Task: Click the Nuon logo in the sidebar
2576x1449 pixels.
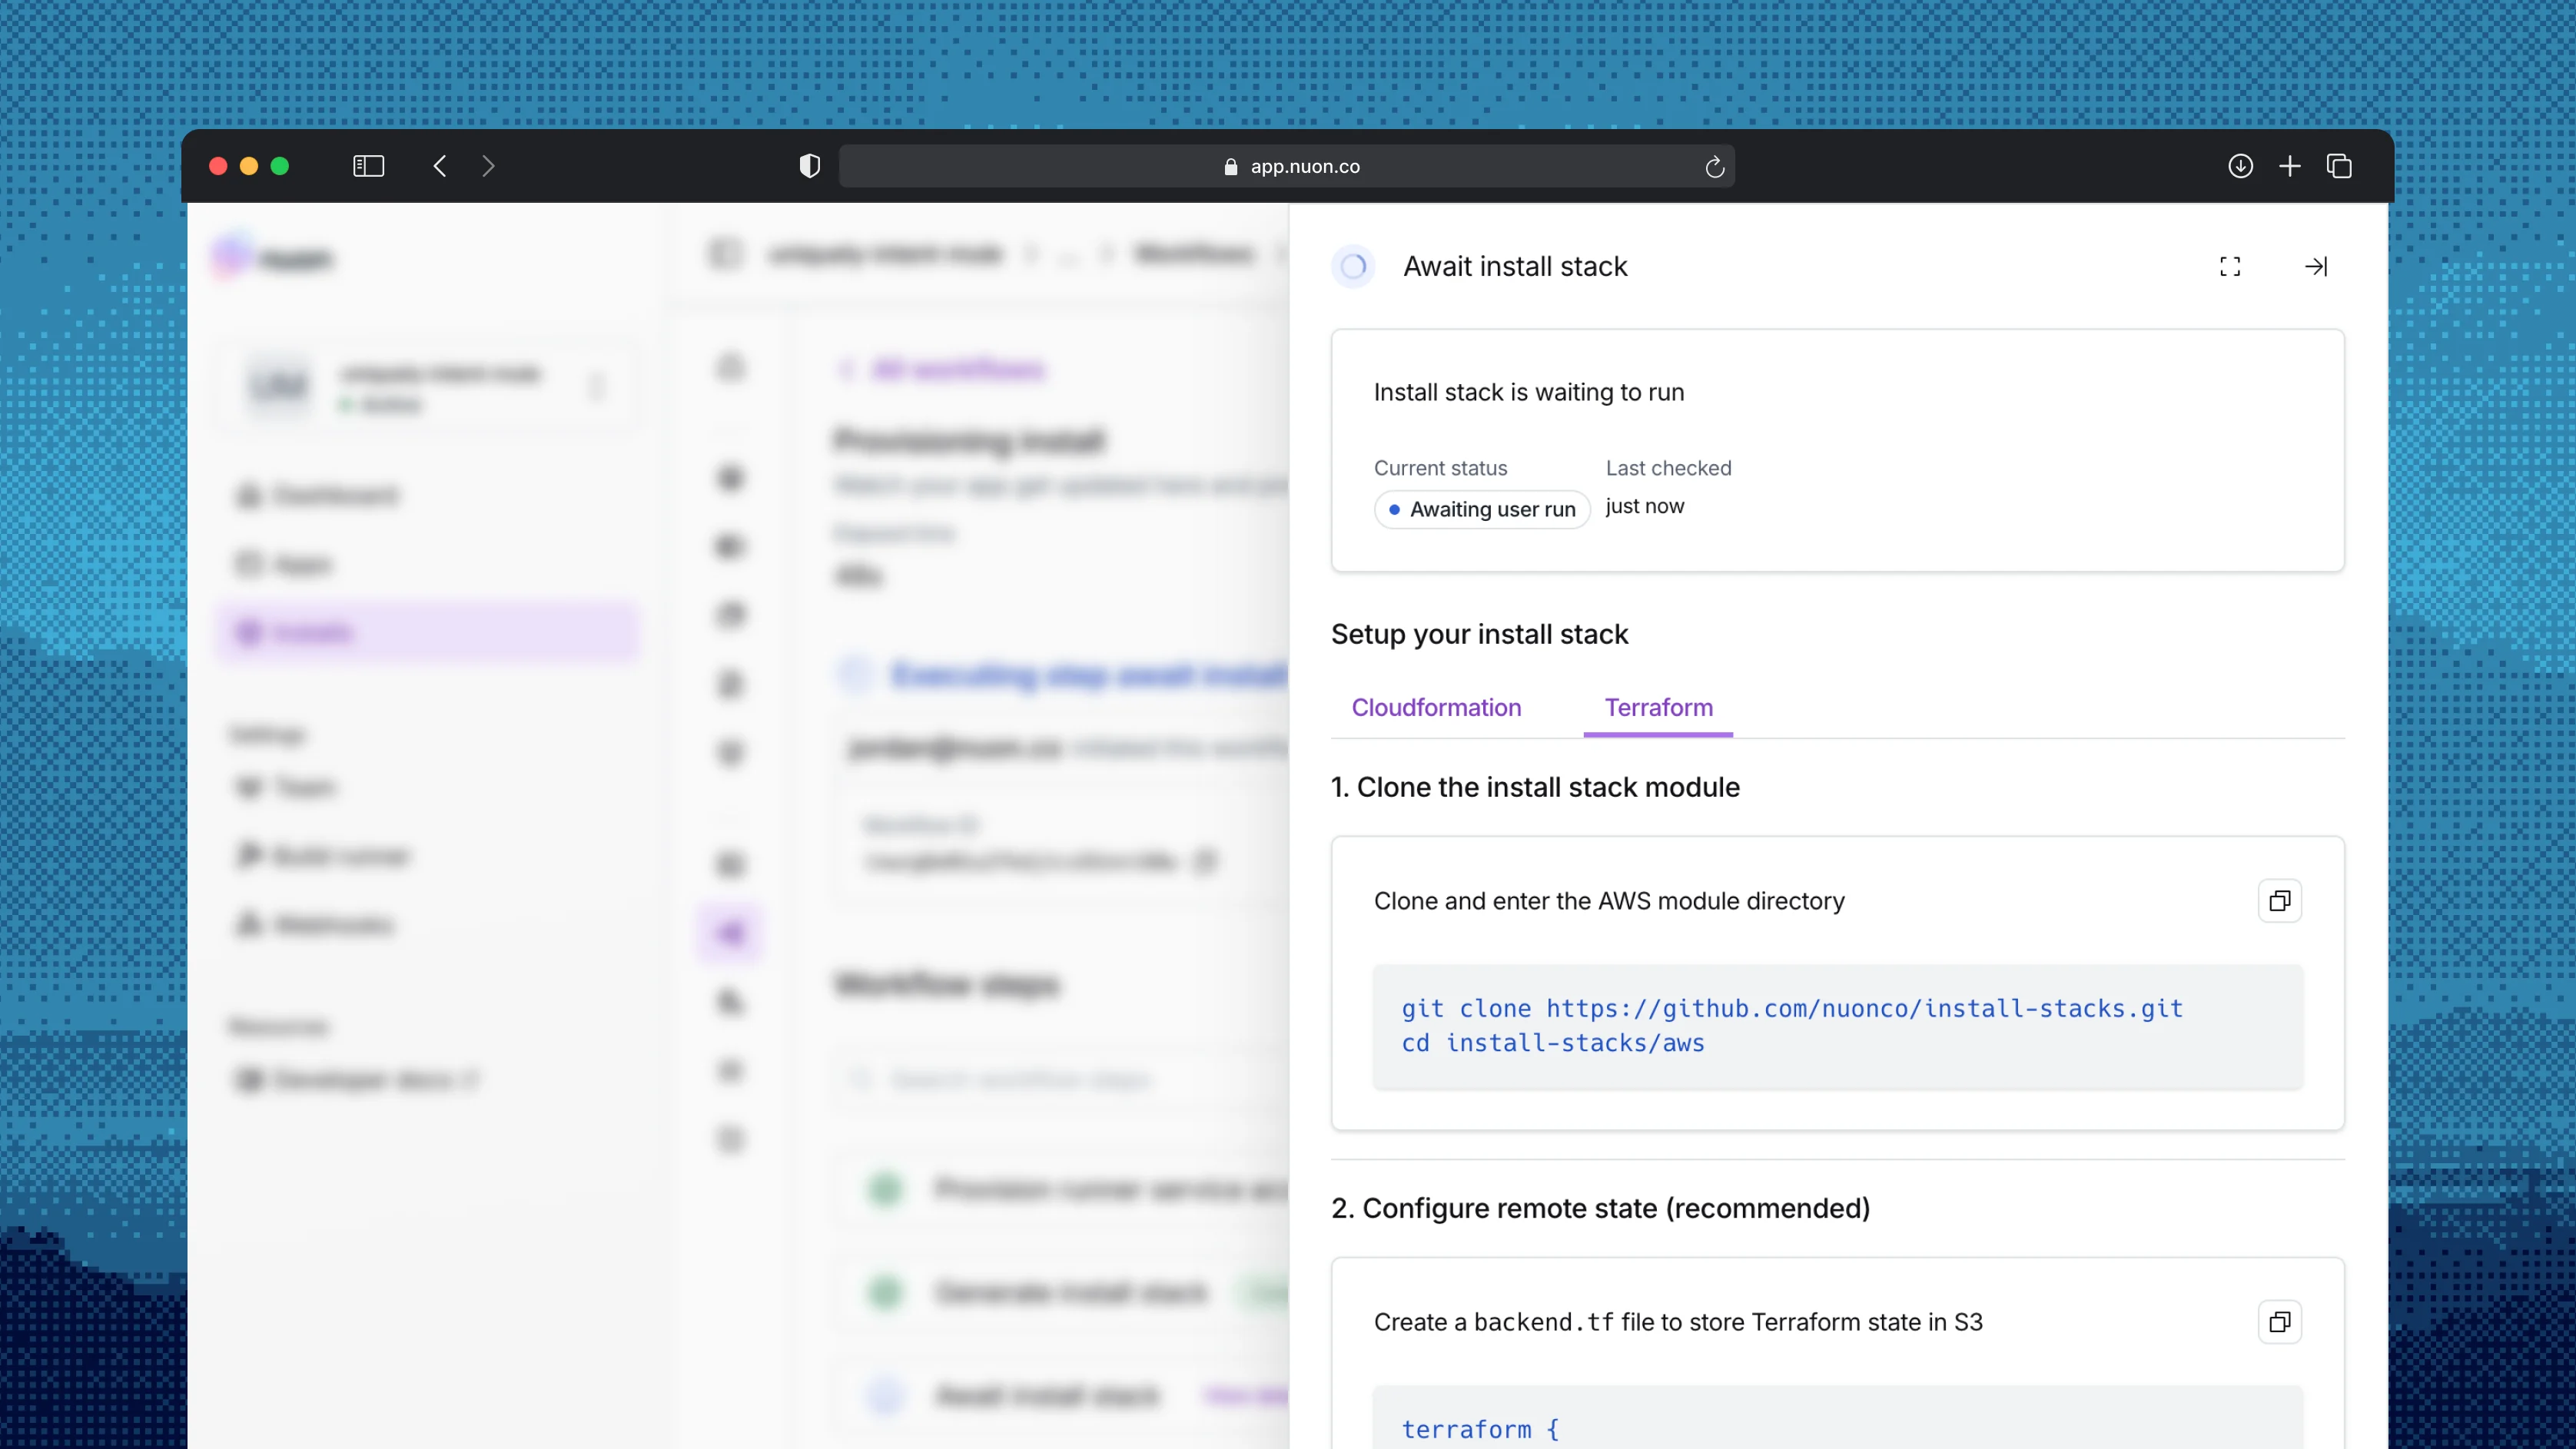Action: [x=272, y=258]
